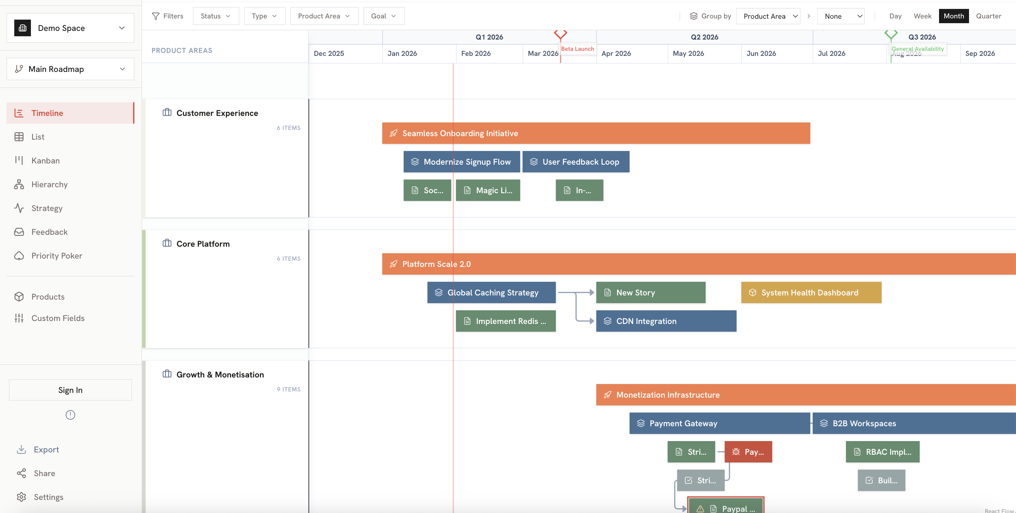Screen dimensions: 1016x513
Task: Click the Settings gear icon
Action: (x=21, y=497)
